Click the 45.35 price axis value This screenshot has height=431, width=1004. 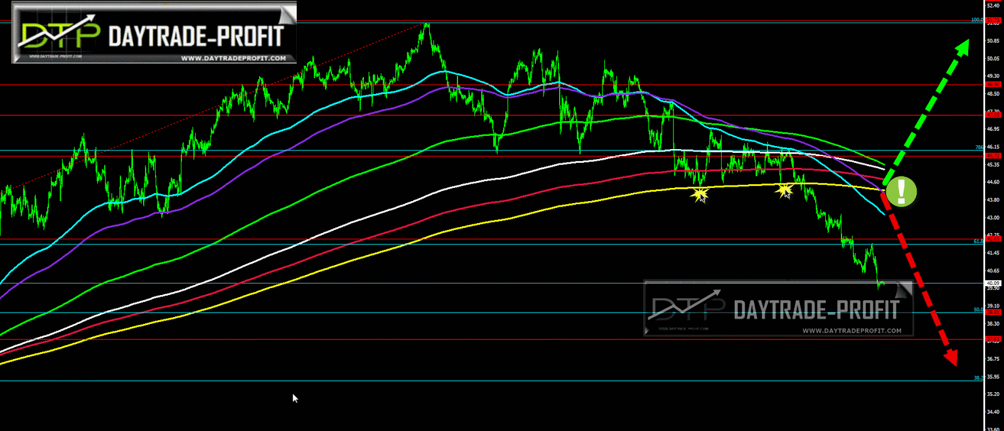pos(993,165)
